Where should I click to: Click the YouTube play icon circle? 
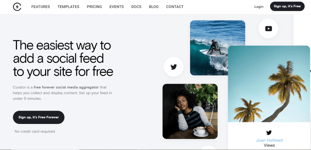click(268, 28)
